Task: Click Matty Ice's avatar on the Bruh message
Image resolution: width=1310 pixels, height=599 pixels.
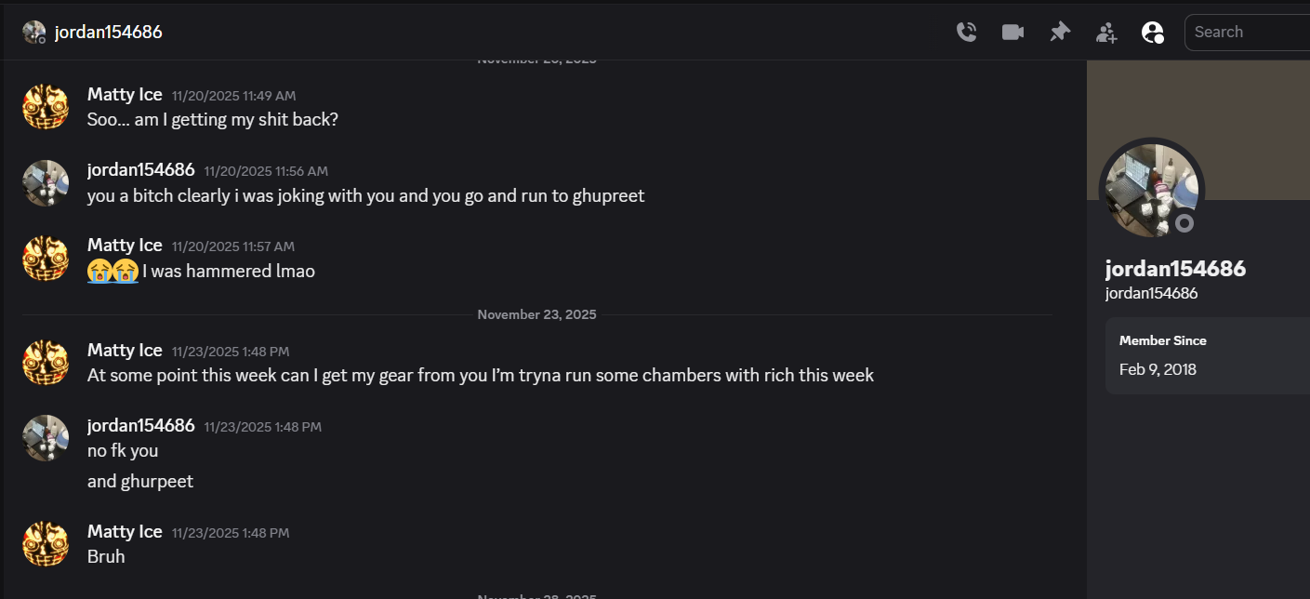Action: [46, 544]
